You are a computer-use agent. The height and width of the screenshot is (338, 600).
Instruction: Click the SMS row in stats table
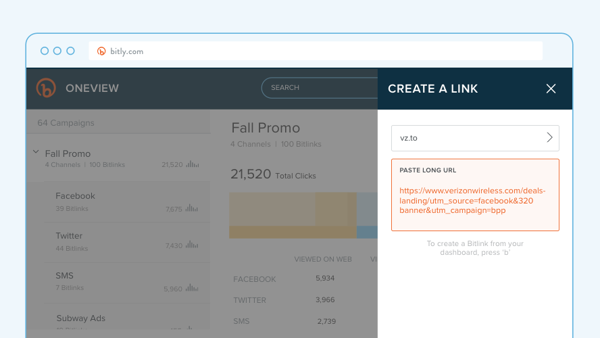[x=241, y=321]
